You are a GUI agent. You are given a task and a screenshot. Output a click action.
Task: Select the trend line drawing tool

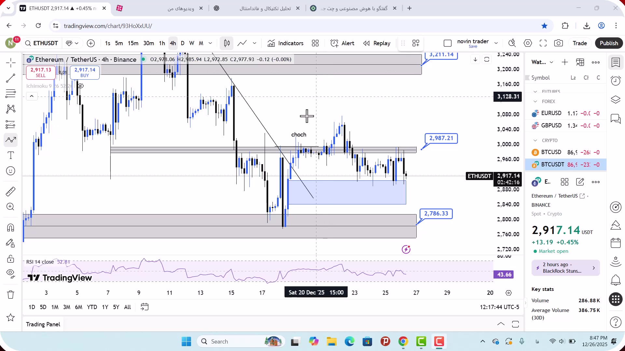10,78
